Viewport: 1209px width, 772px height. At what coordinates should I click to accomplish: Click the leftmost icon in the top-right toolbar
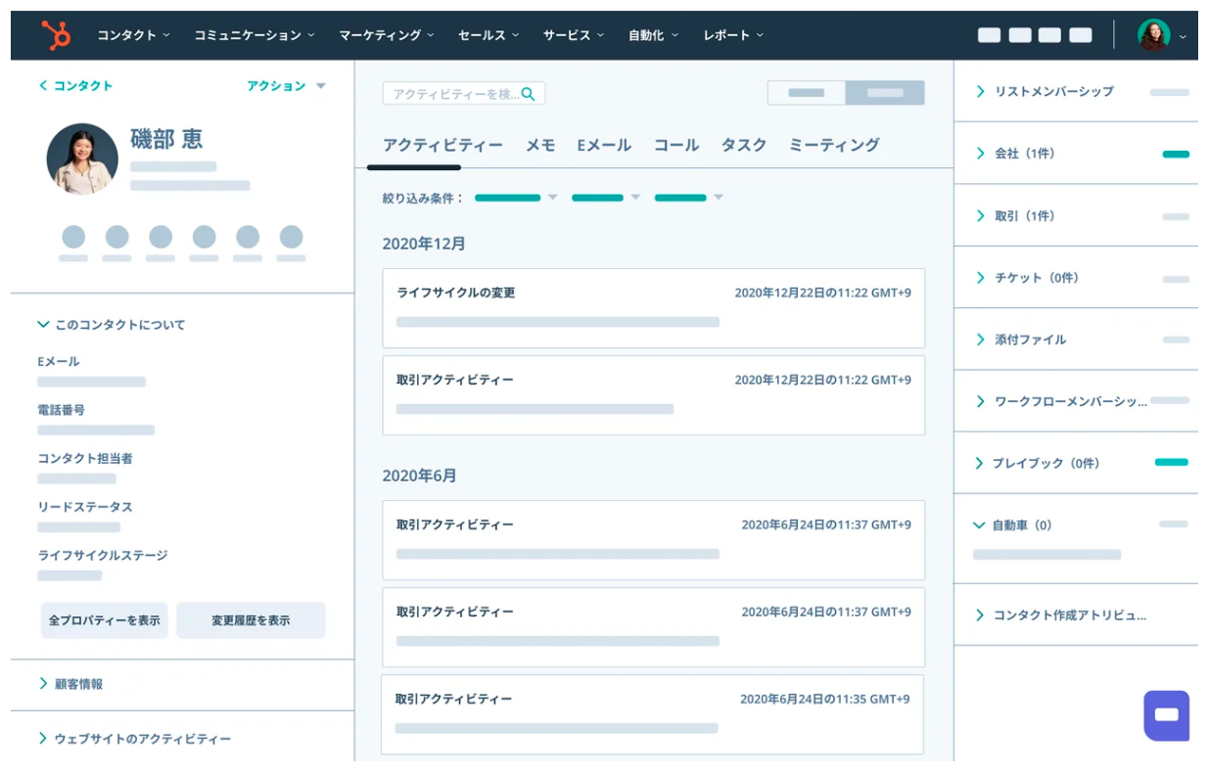989,34
